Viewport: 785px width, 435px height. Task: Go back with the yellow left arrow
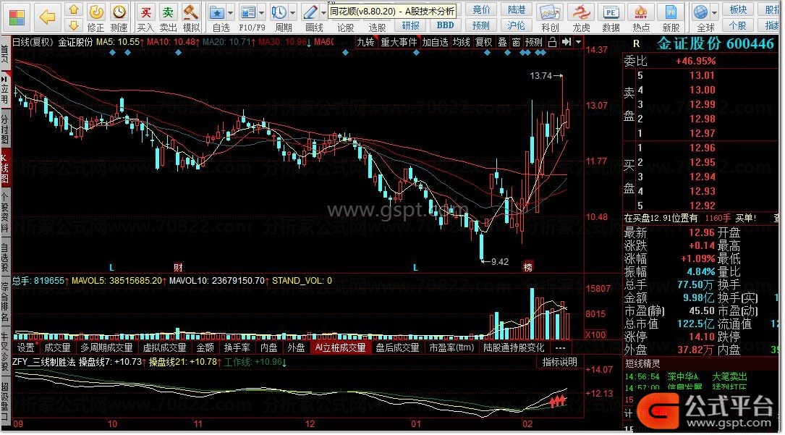[x=47, y=17]
